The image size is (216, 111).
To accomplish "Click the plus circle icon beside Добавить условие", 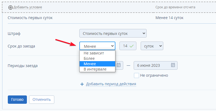I will point(10,7).
